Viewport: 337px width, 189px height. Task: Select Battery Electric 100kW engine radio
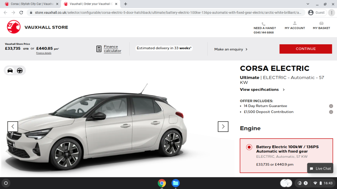[249, 147]
